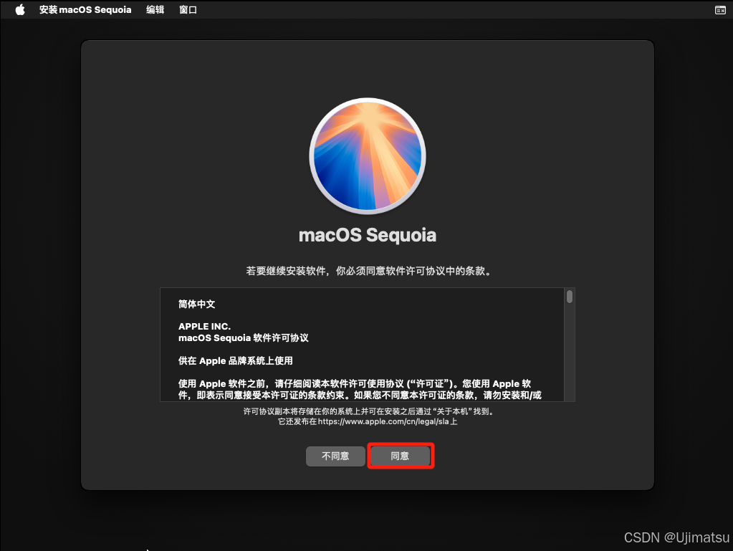Open the Apple menu
The image size is (733, 551).
pyautogui.click(x=20, y=10)
